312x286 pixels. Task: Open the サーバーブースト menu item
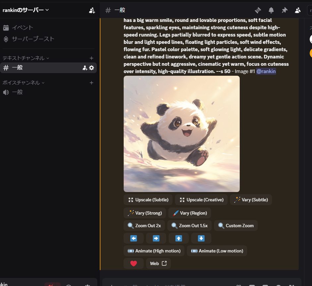33,39
